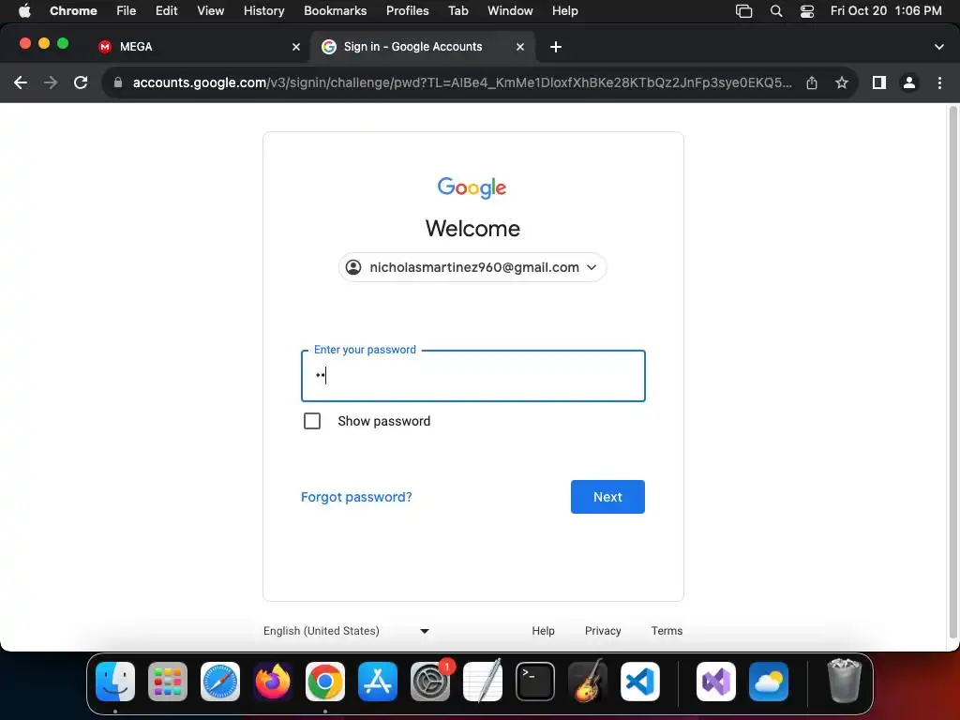
Task: Open the Bookmarks menu
Action: (336, 11)
